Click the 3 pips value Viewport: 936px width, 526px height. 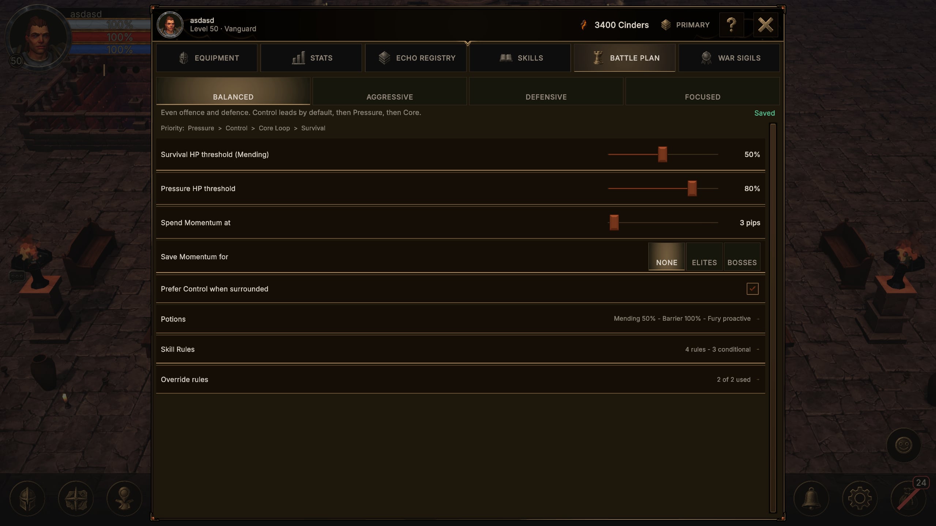pos(750,222)
